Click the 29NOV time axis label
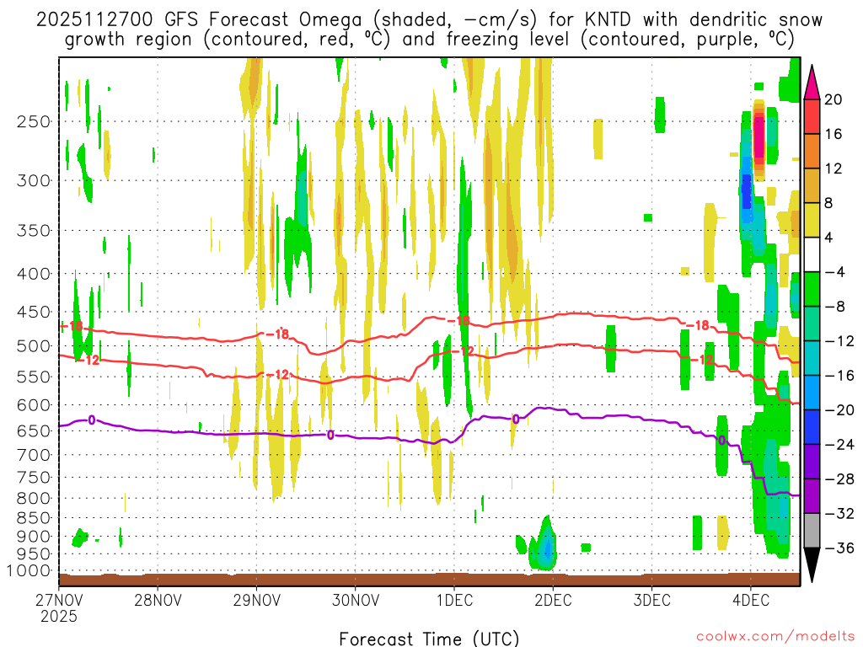863x647 pixels. [x=256, y=600]
